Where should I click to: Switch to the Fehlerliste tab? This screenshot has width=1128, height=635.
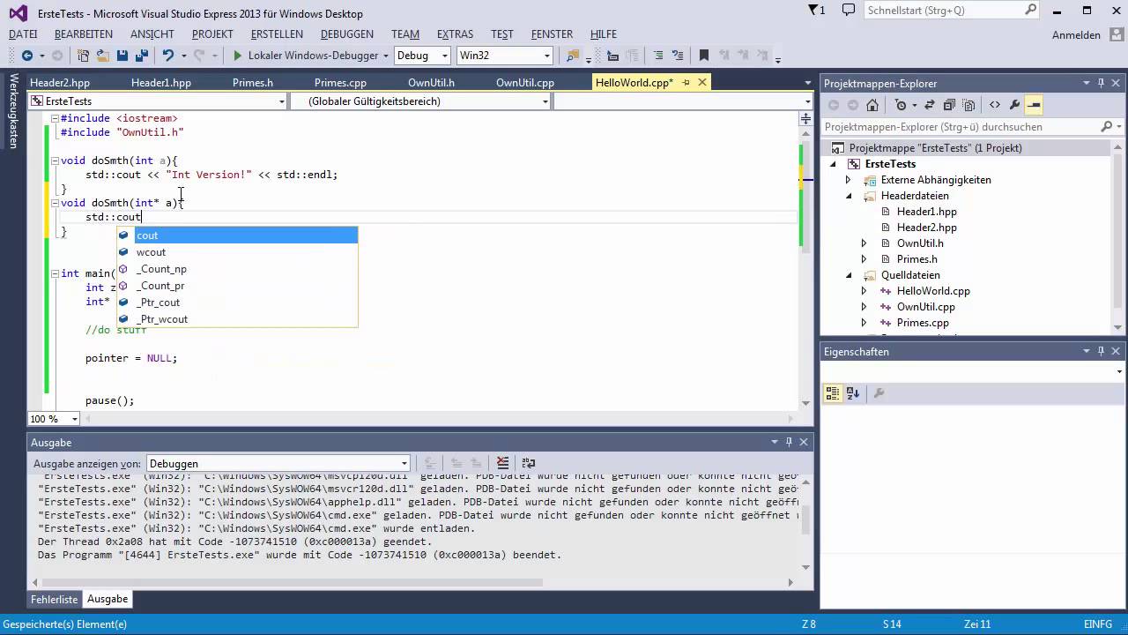[55, 599]
